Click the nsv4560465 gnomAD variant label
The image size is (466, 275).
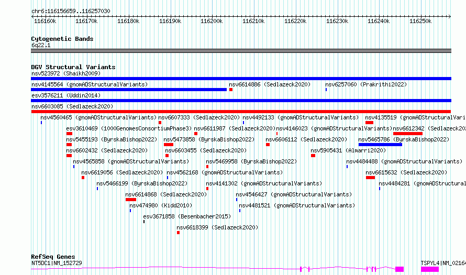pyautogui.click(x=98, y=117)
